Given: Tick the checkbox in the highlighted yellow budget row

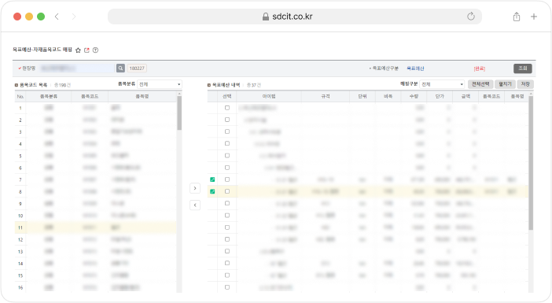Looking at the screenshot, I should [227, 191].
